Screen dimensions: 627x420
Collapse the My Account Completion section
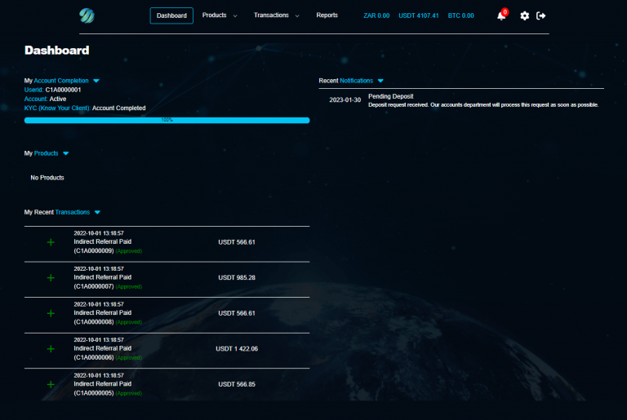96,81
